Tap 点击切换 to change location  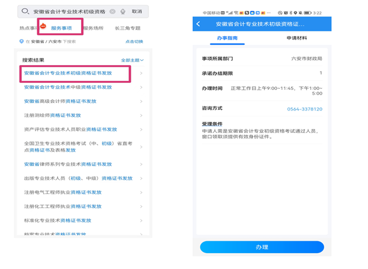tap(134, 42)
